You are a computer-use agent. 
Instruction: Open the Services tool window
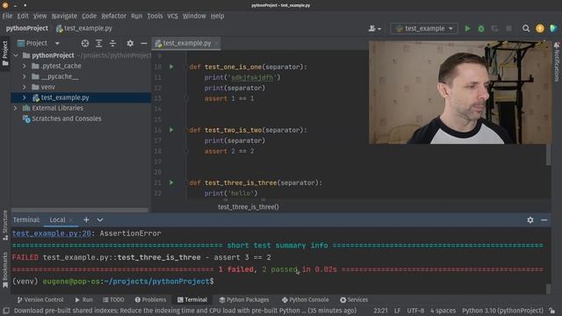pyautogui.click(x=354, y=300)
